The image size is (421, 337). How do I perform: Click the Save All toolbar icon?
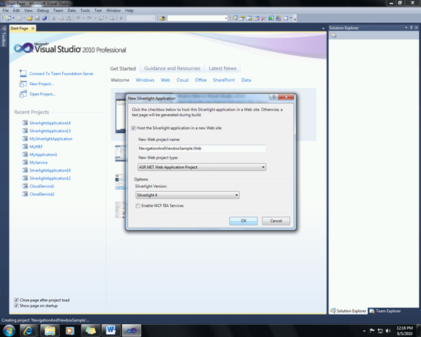point(45,18)
